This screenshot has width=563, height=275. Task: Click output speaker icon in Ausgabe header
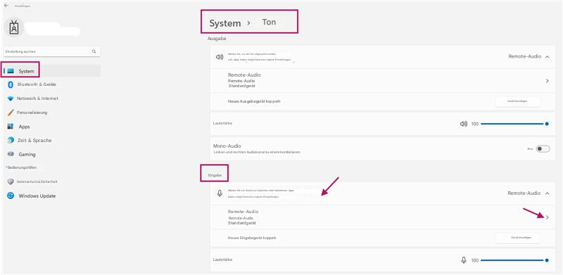pyautogui.click(x=220, y=57)
